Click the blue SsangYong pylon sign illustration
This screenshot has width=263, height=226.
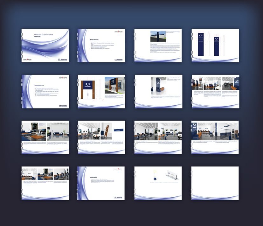pyautogui.click(x=201, y=44)
